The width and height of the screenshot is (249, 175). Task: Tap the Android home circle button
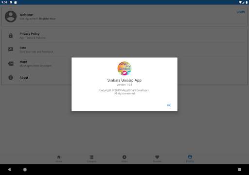coord(25,170)
